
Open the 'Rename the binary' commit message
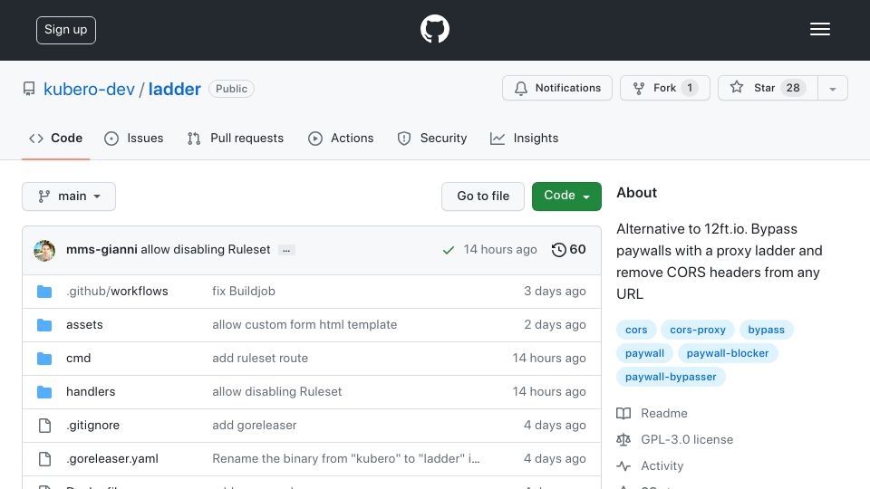pyautogui.click(x=346, y=458)
